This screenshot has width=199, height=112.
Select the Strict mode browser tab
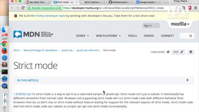(65, 2)
